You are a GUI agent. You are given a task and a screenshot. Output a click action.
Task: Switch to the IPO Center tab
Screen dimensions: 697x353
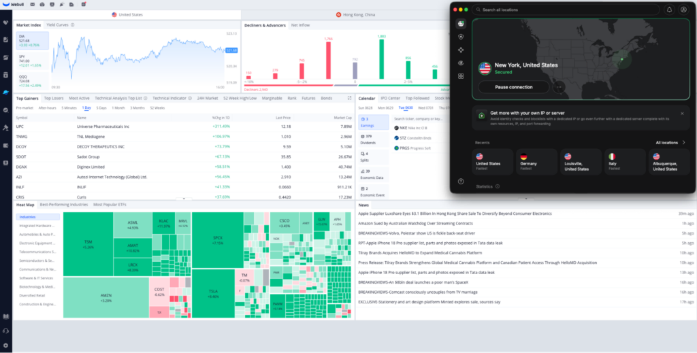390,99
